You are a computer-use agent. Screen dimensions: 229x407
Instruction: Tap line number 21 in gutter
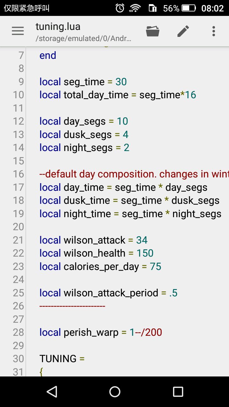[x=18, y=240]
